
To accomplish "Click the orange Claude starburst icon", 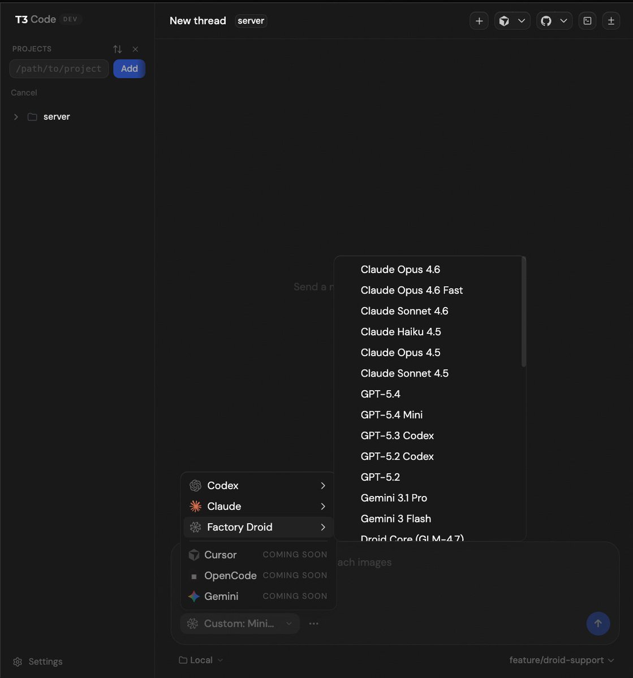I will [x=196, y=506].
